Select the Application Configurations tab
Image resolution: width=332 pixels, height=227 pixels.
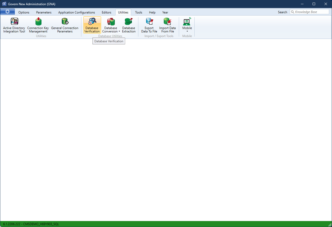[76, 12]
